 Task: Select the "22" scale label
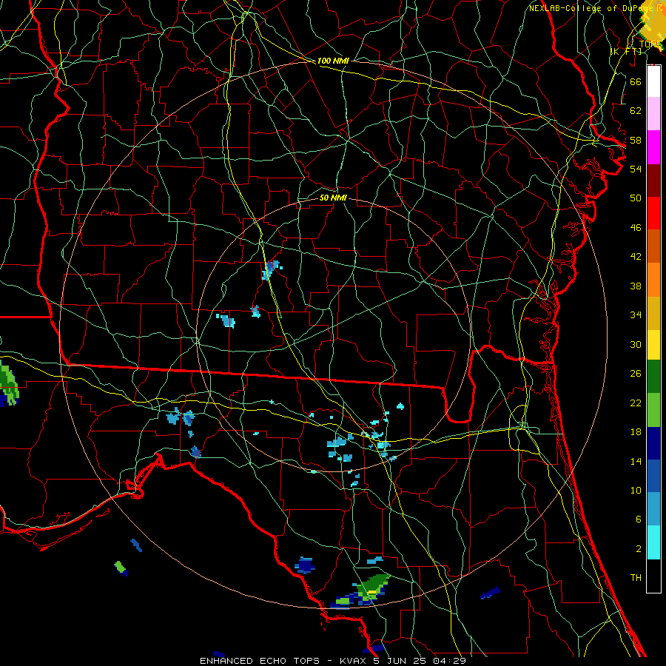(636, 403)
